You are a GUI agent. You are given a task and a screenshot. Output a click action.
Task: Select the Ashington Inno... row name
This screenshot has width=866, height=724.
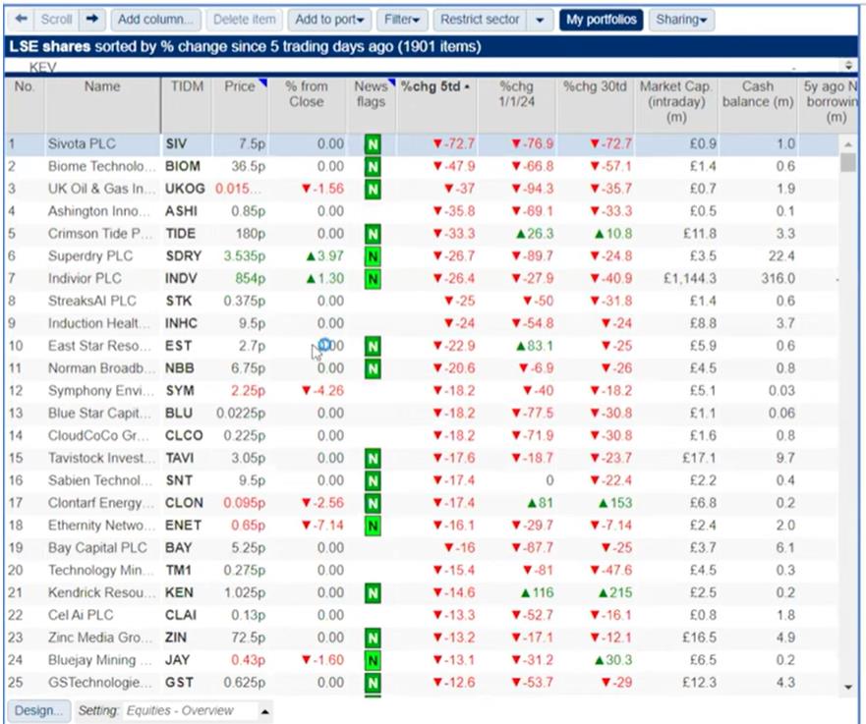pos(98,211)
